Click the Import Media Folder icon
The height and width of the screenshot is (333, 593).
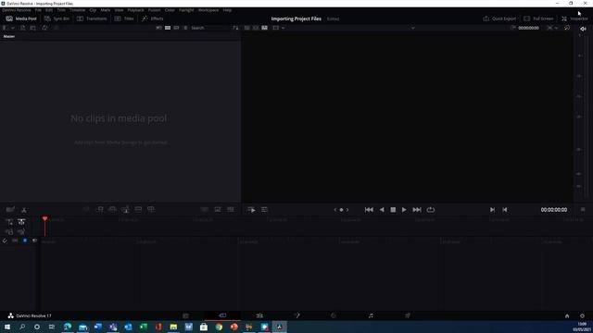(33, 28)
